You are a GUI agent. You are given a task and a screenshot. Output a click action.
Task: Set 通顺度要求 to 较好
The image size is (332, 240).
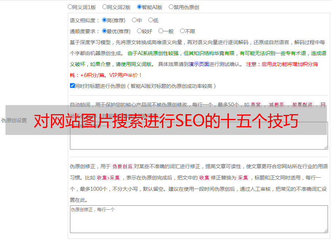pos(140,31)
